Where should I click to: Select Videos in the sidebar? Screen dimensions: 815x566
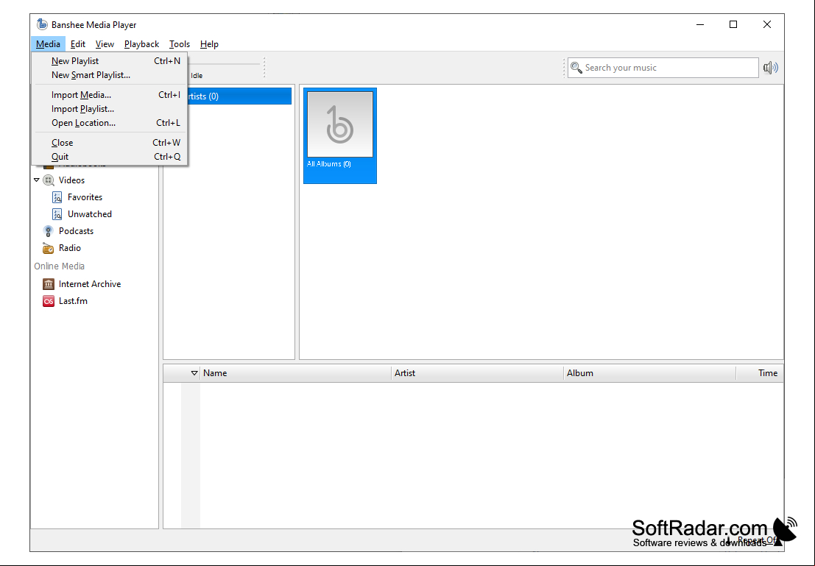click(x=71, y=180)
